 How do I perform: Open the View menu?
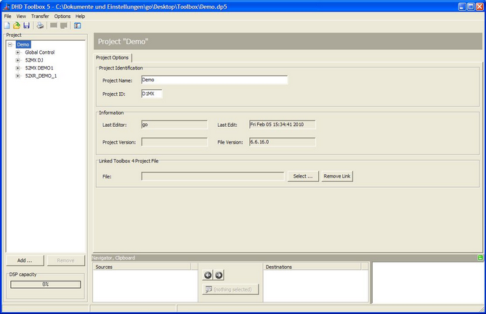[x=21, y=16]
